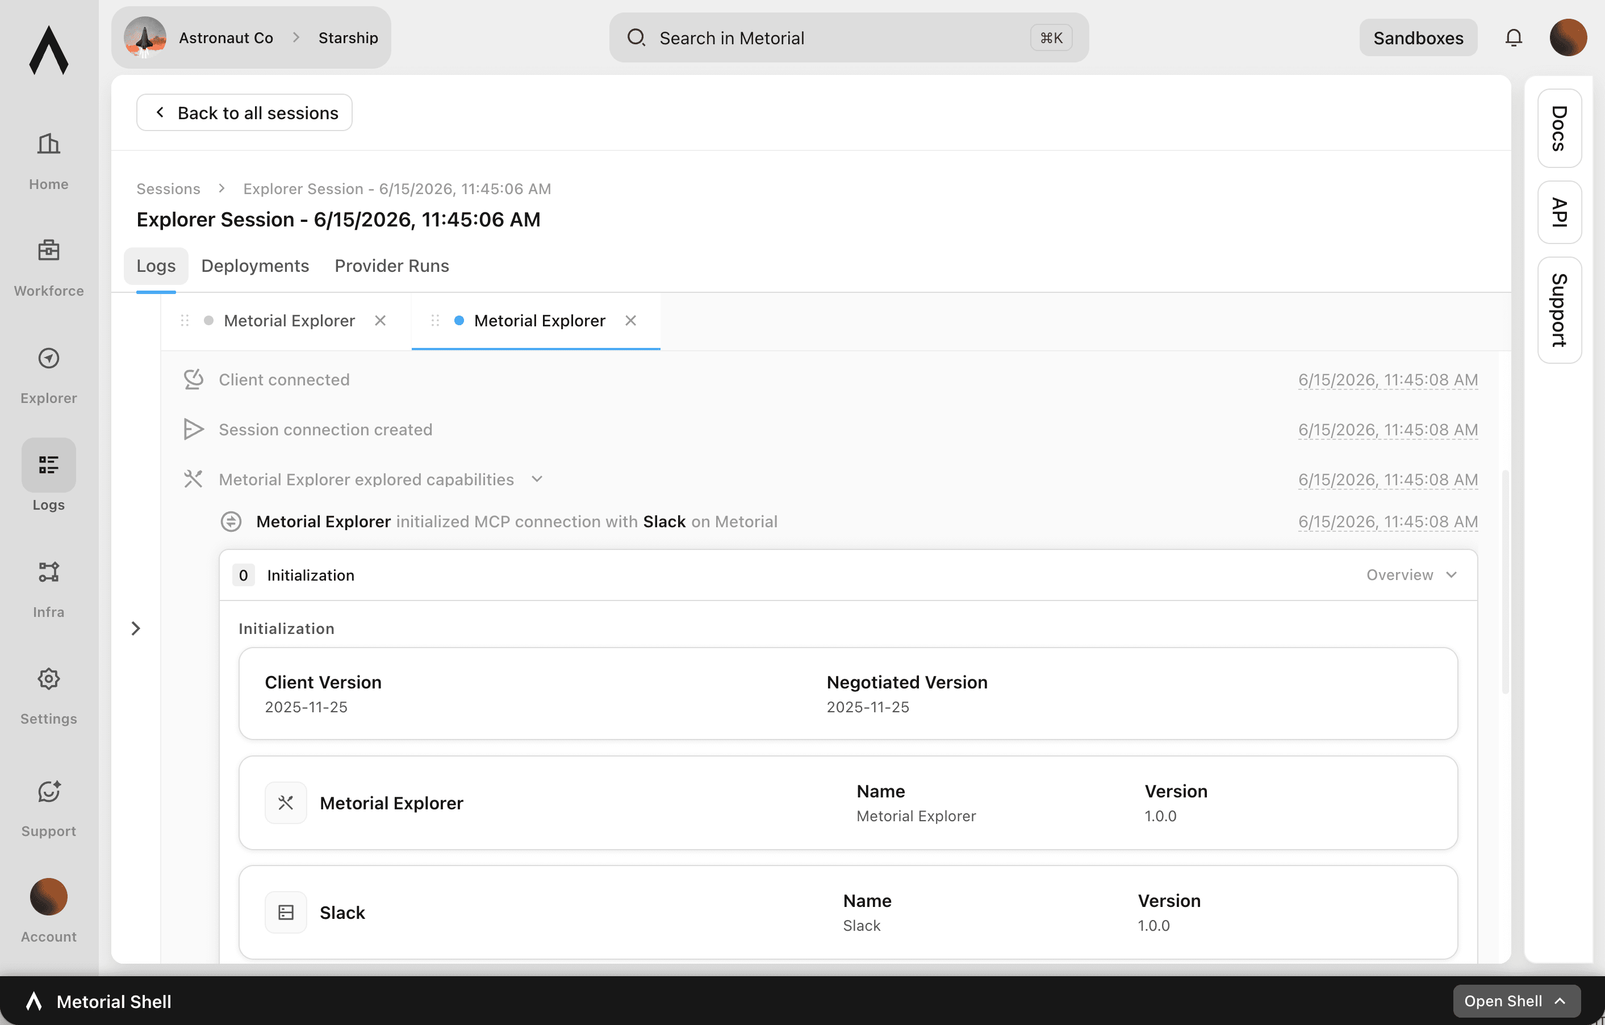The width and height of the screenshot is (1605, 1025).
Task: Click the MCP connection initialized icon
Action: [231, 522]
